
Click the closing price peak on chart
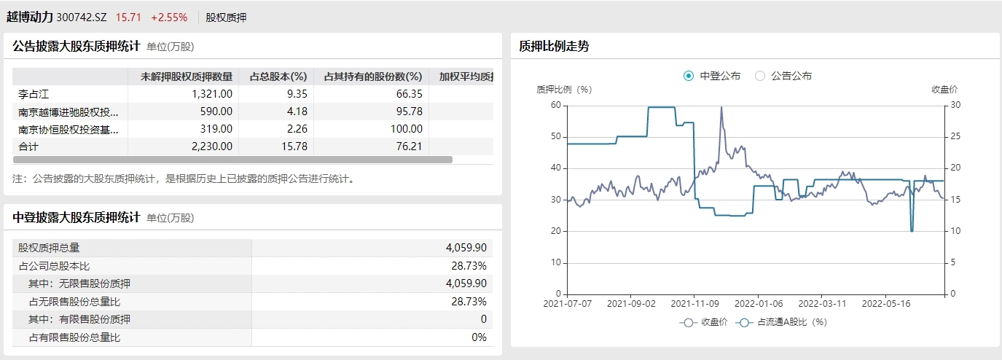(721, 108)
